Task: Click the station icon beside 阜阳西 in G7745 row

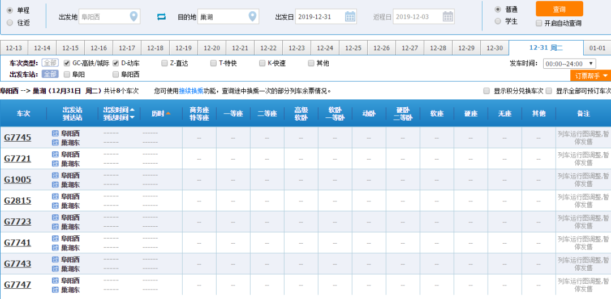Action: [x=55, y=133]
